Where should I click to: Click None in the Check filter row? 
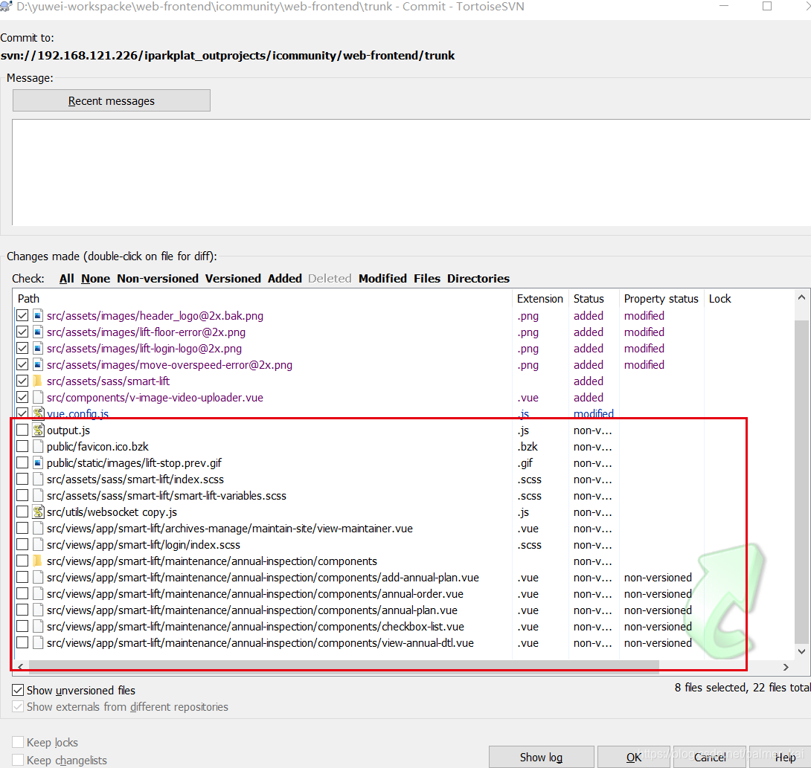click(96, 278)
